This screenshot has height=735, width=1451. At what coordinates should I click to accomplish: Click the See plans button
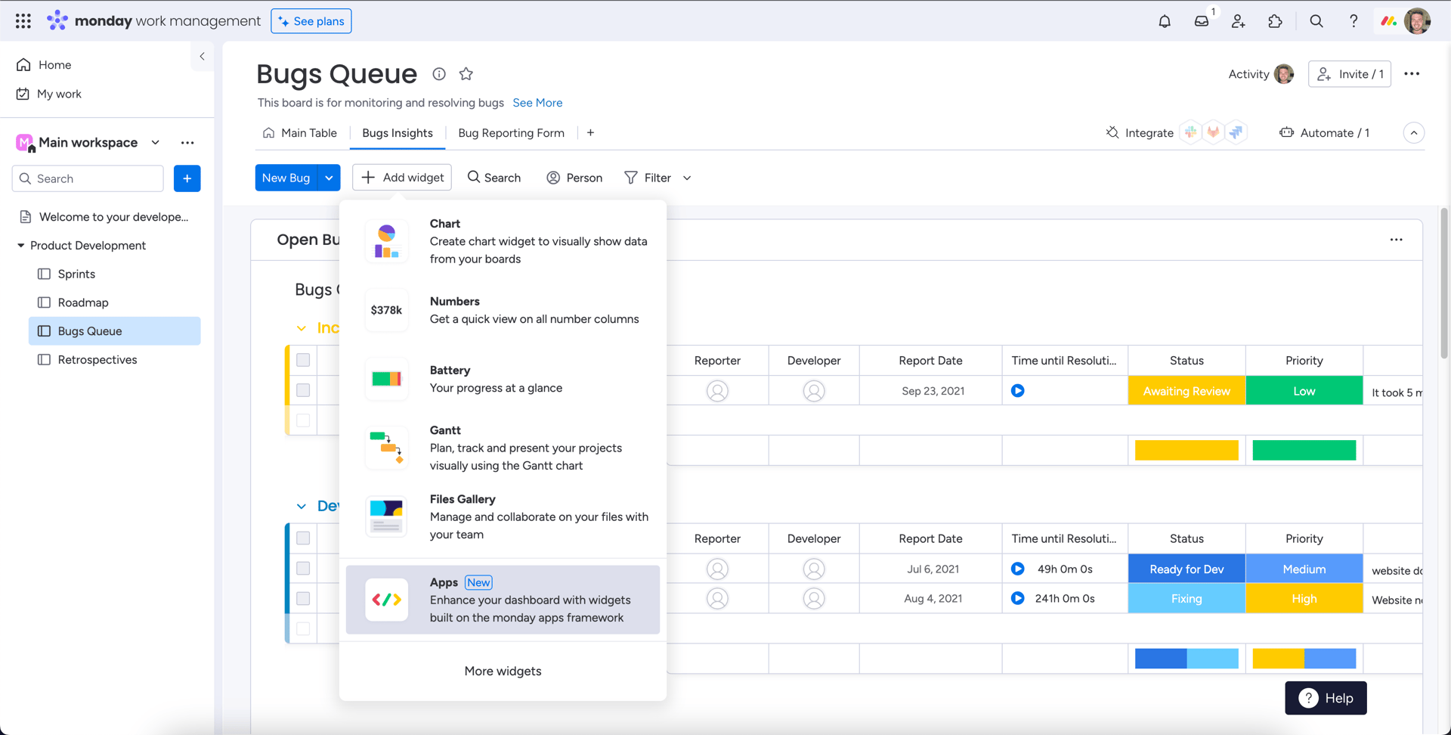point(311,21)
